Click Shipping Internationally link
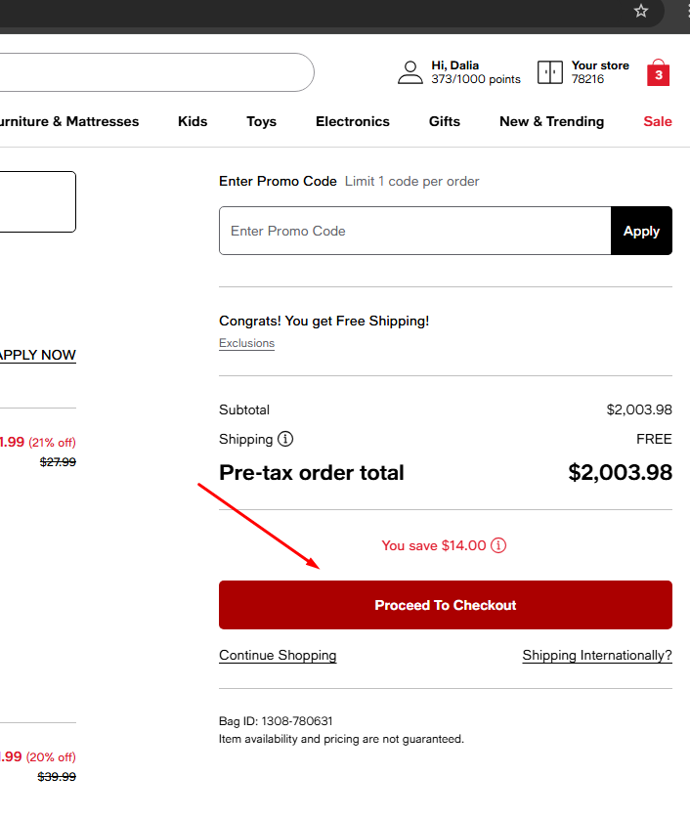690x818 pixels. coord(597,655)
